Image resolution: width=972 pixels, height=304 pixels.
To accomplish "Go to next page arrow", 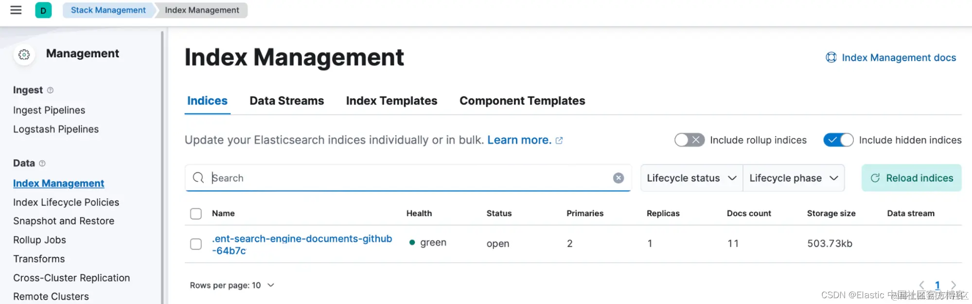I will coord(954,285).
